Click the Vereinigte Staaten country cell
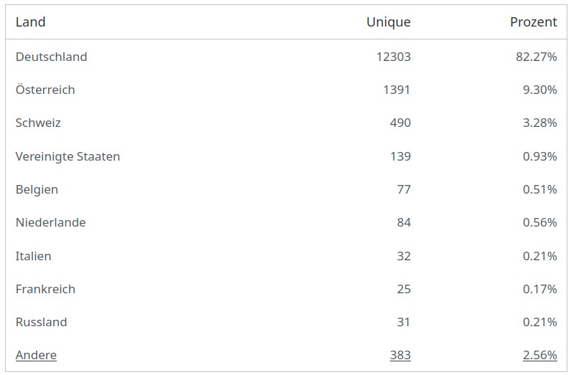 click(x=68, y=156)
